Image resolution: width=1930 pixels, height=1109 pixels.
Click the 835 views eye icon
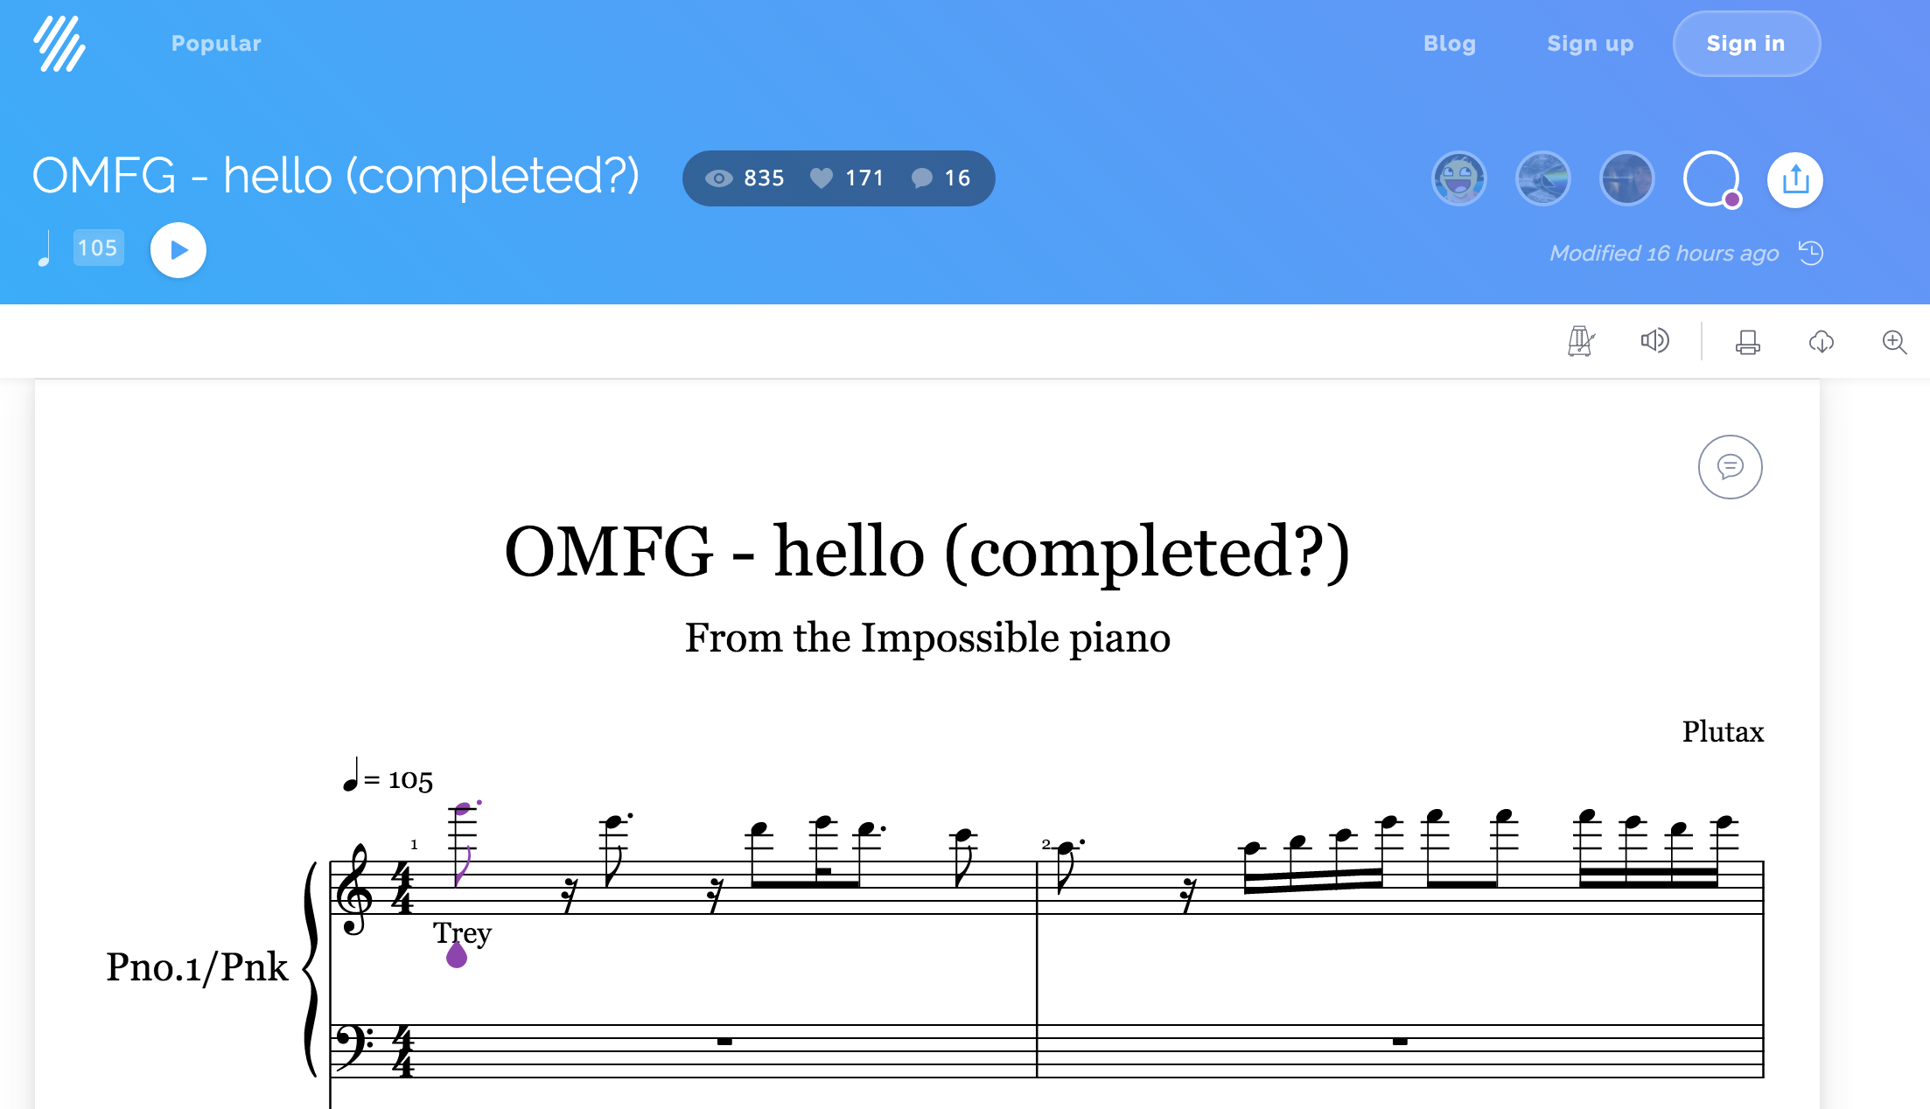(x=718, y=178)
